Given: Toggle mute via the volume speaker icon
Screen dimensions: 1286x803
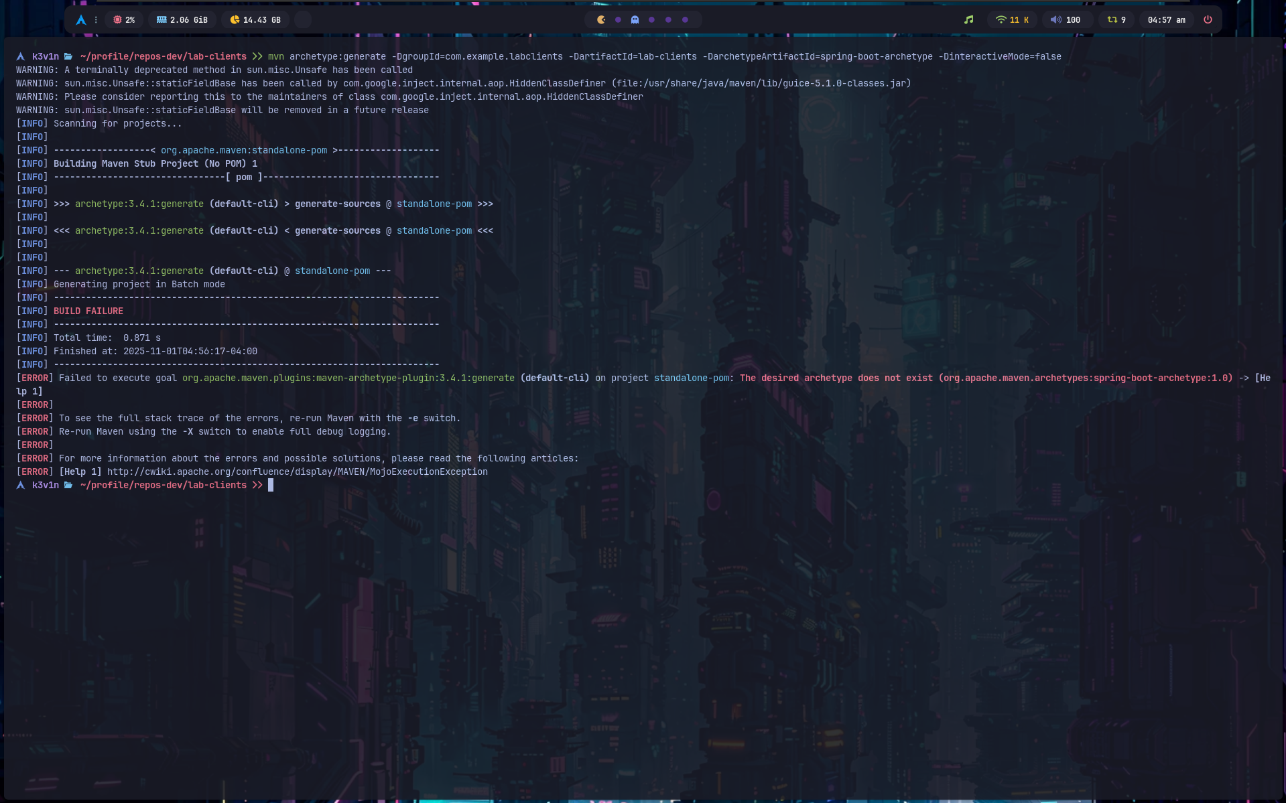Looking at the screenshot, I should click(x=1055, y=20).
